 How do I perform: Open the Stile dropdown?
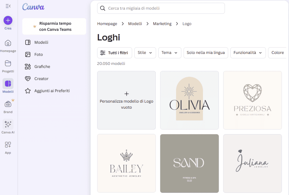[x=145, y=53]
